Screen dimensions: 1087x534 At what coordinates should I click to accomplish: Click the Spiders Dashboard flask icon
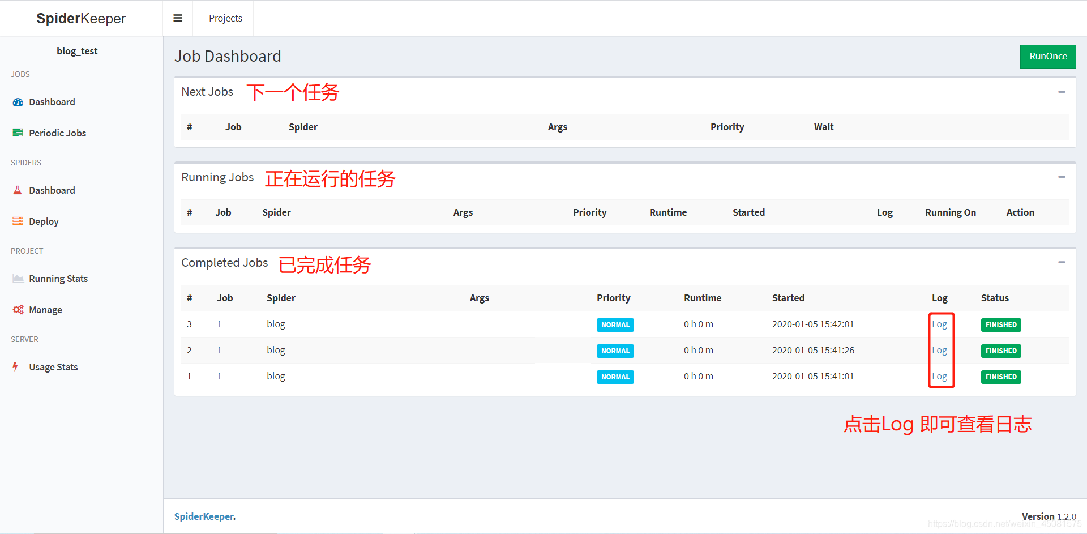[x=18, y=190]
